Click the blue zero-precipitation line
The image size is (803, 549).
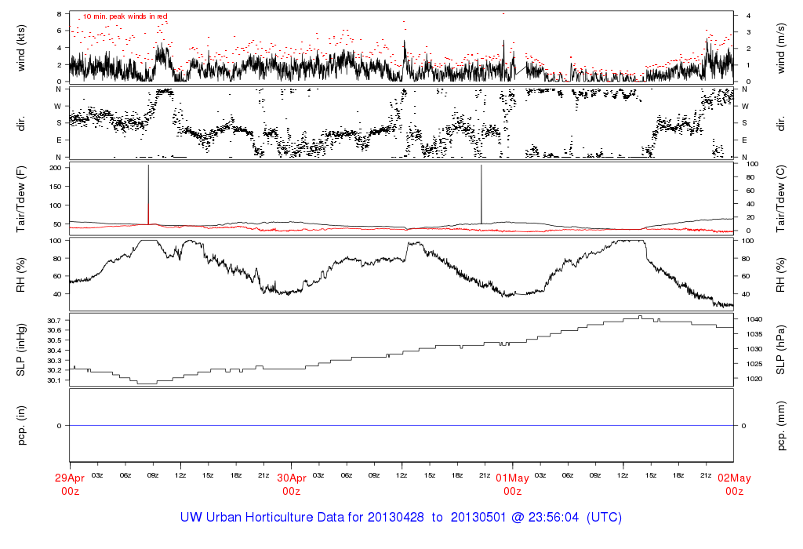pyautogui.click(x=401, y=426)
